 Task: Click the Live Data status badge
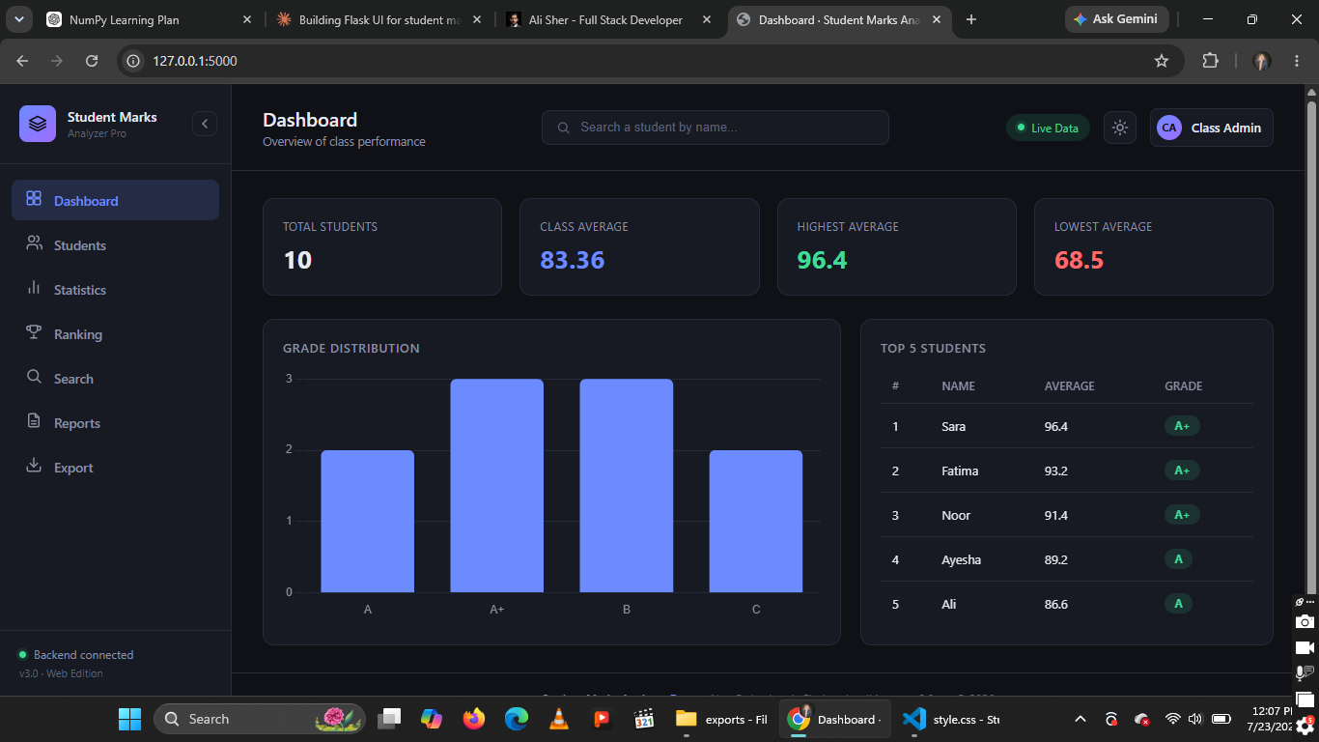1048,128
